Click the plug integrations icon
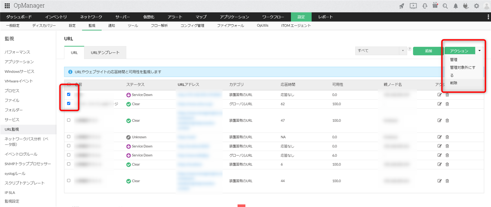Screen dimensions: 491x207 466,6
